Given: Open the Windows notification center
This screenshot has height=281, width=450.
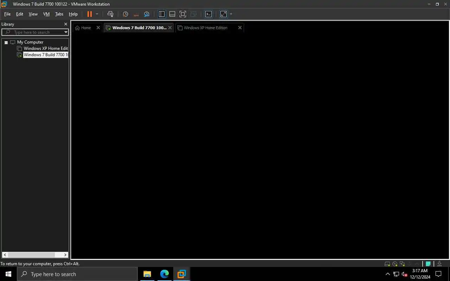Looking at the screenshot, I should pos(438,274).
